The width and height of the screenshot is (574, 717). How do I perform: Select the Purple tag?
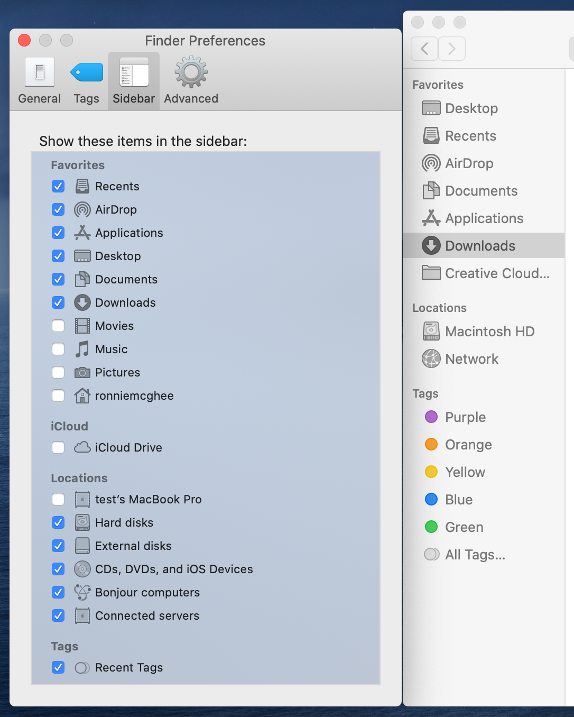pyautogui.click(x=484, y=417)
